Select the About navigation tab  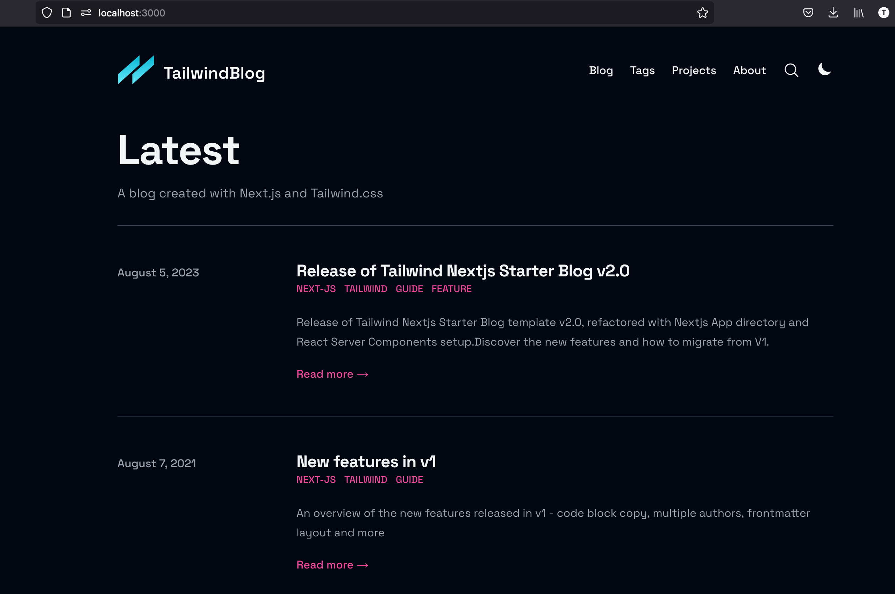[x=750, y=70]
